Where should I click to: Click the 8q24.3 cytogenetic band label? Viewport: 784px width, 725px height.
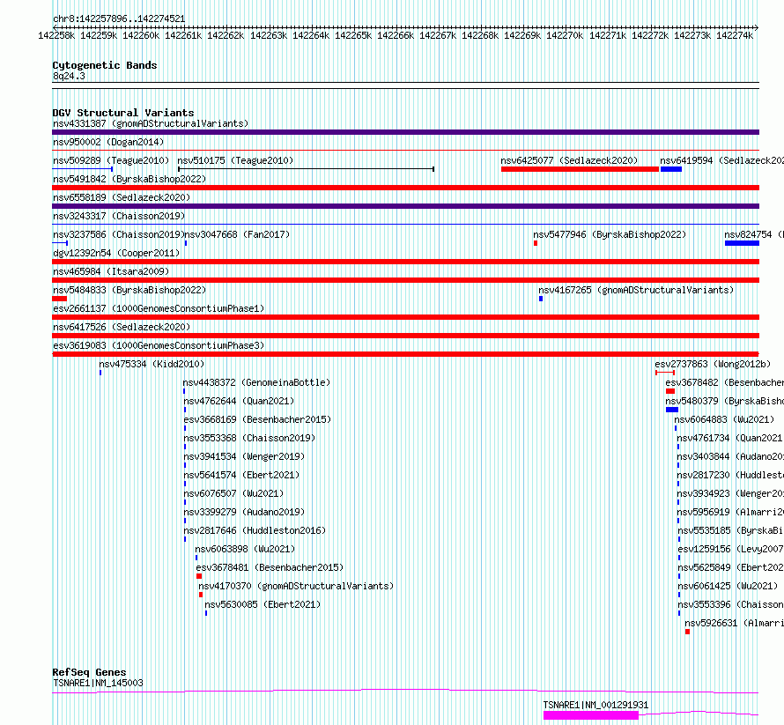coord(69,76)
